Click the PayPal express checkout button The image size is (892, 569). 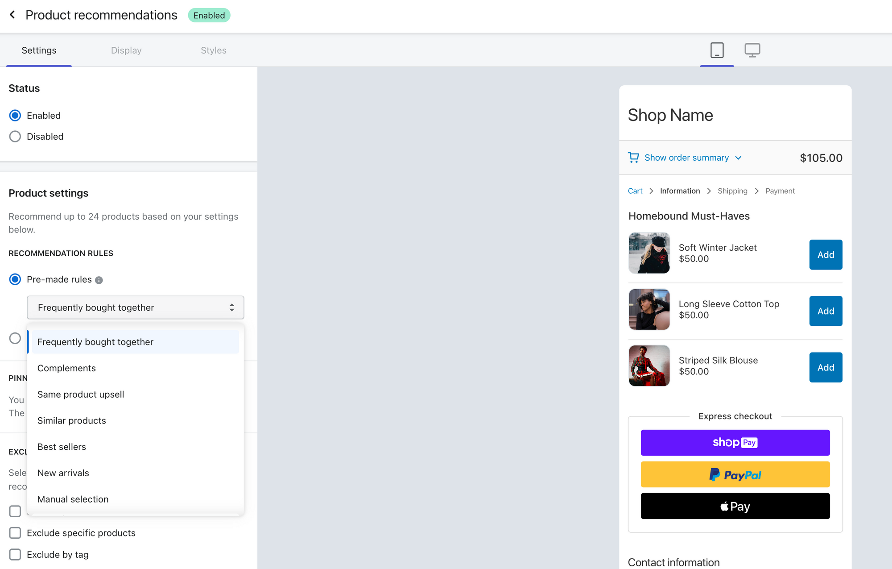tap(735, 474)
